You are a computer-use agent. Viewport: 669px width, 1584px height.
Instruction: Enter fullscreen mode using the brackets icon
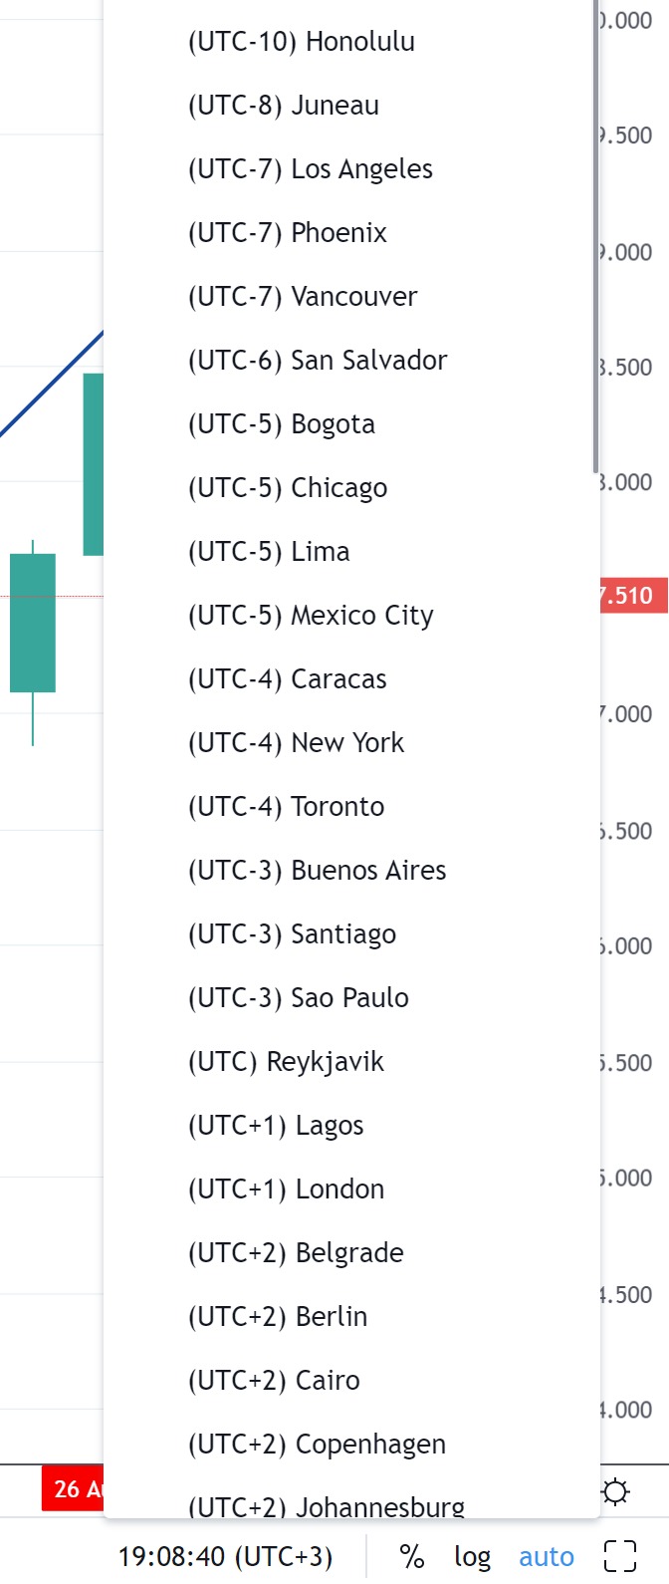pos(620,1555)
